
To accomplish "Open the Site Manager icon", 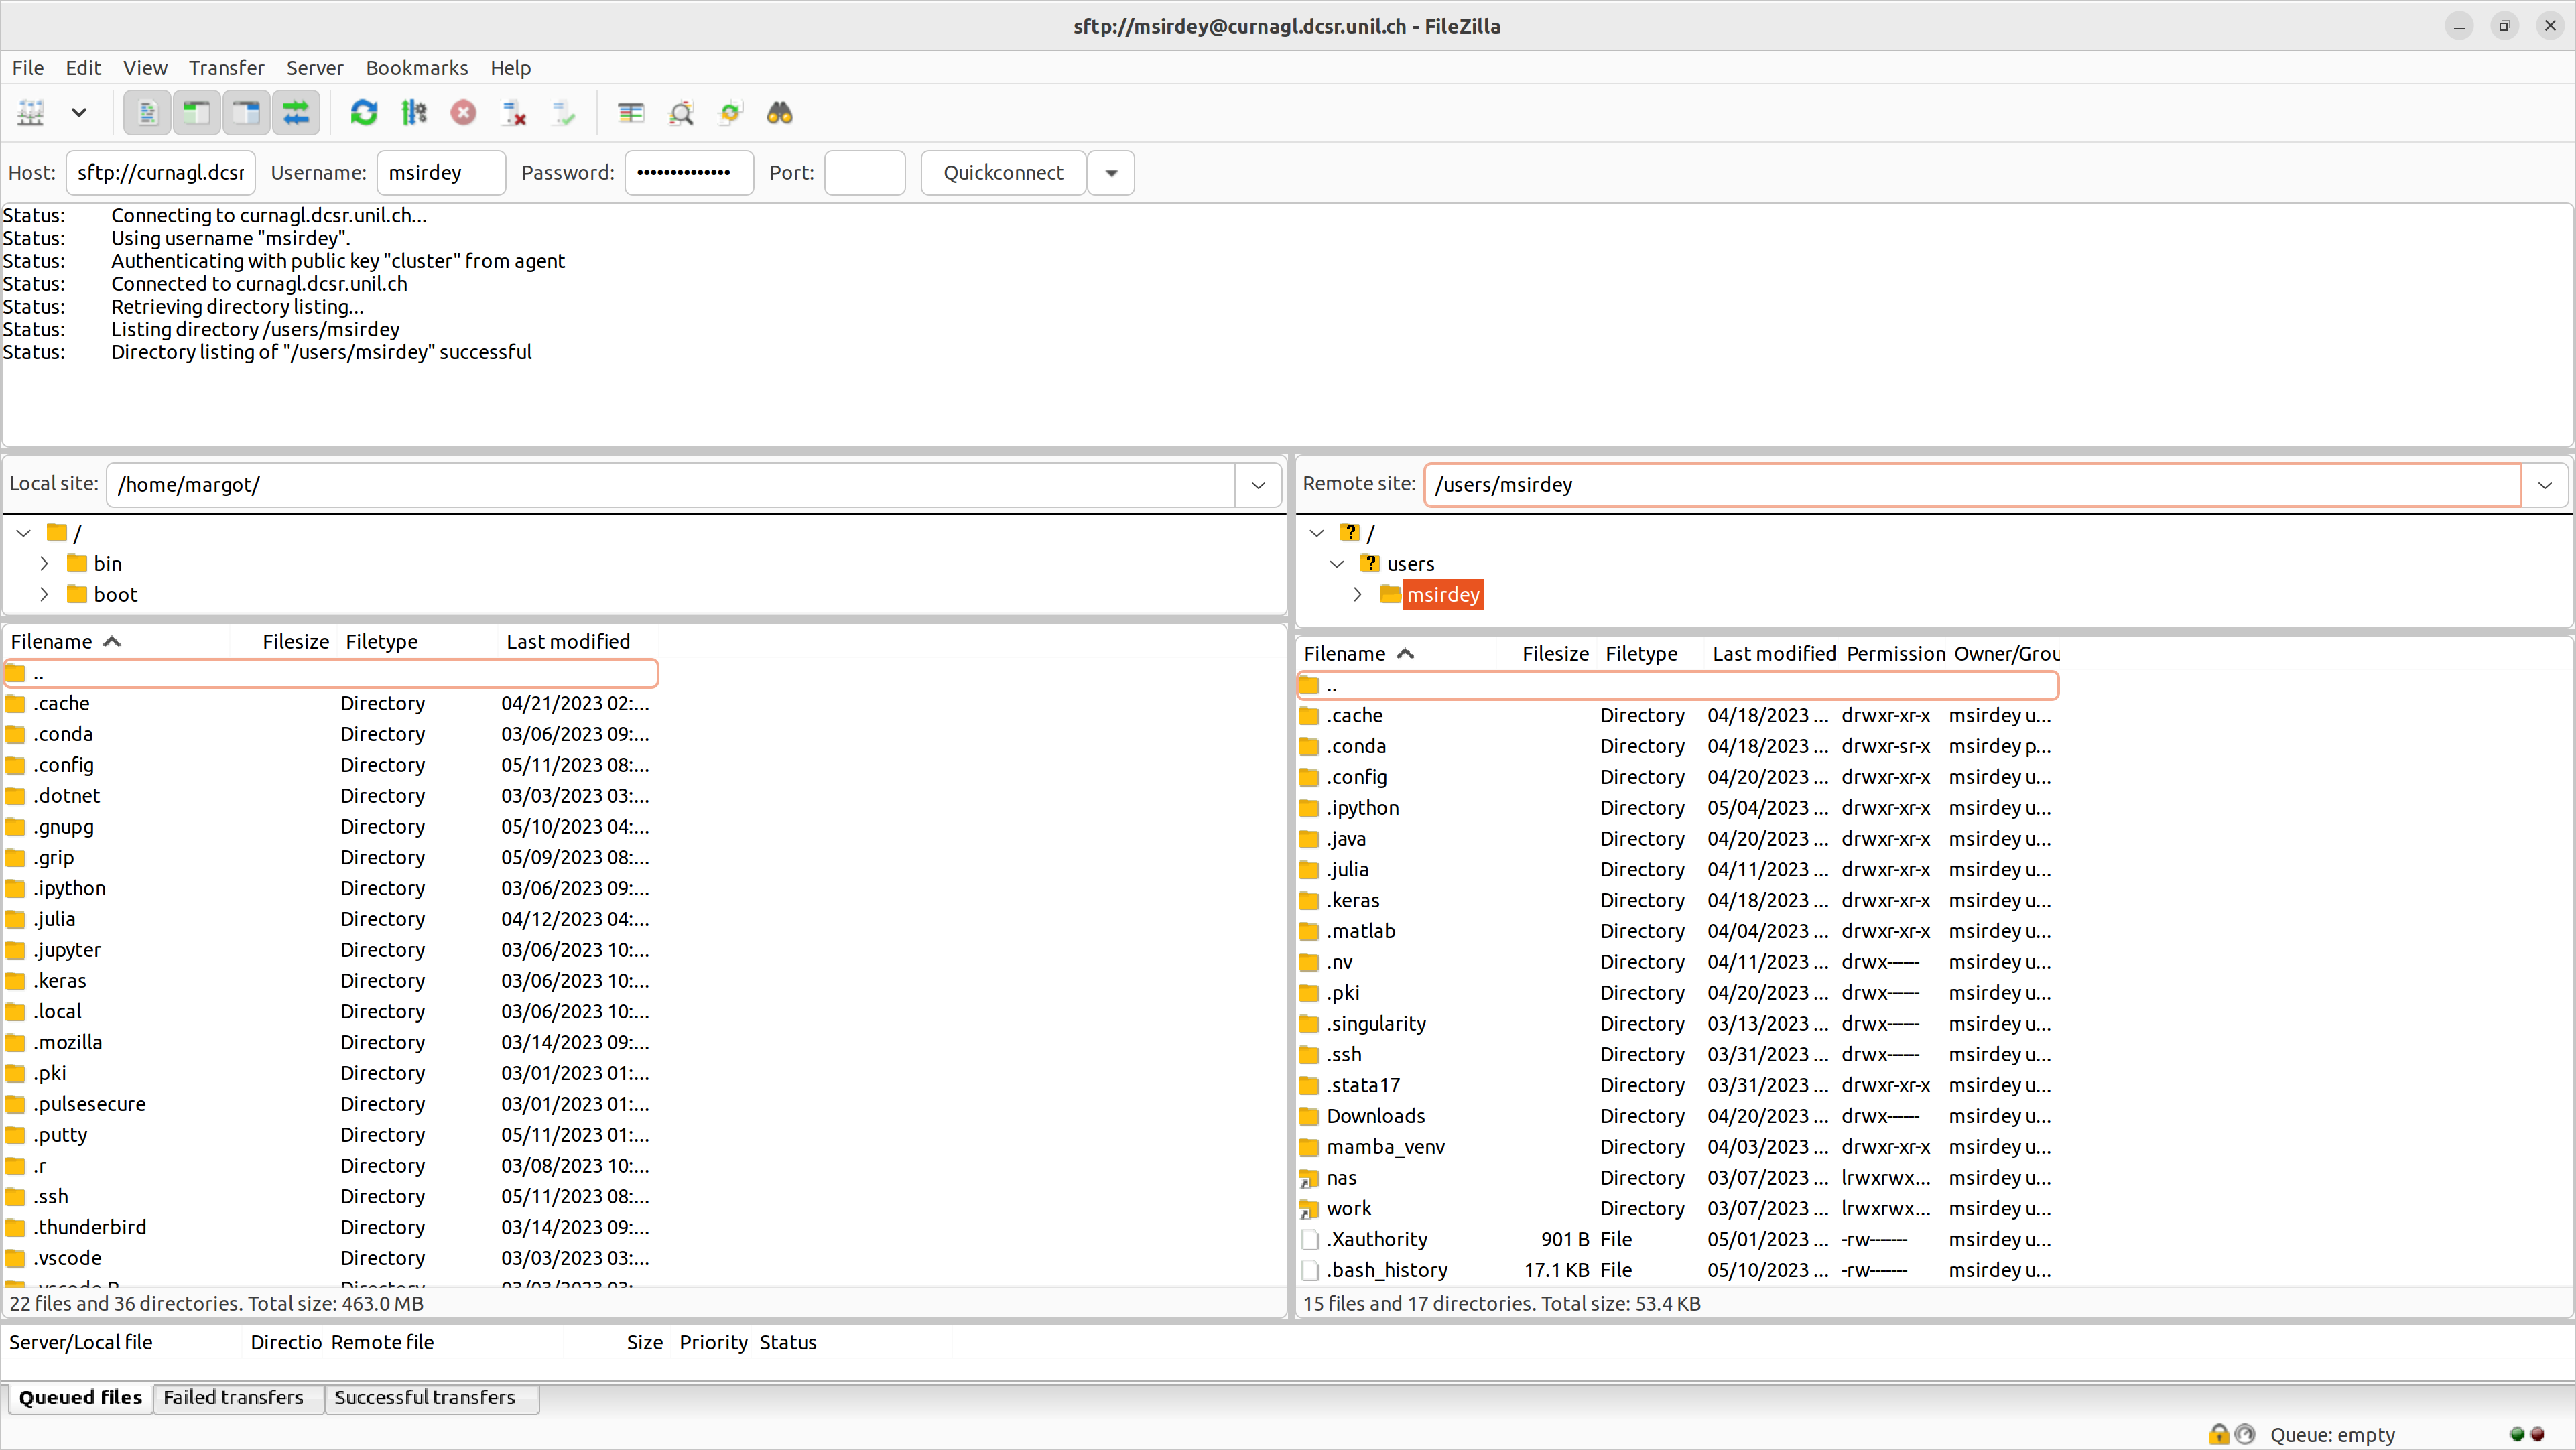I will click(x=31, y=113).
